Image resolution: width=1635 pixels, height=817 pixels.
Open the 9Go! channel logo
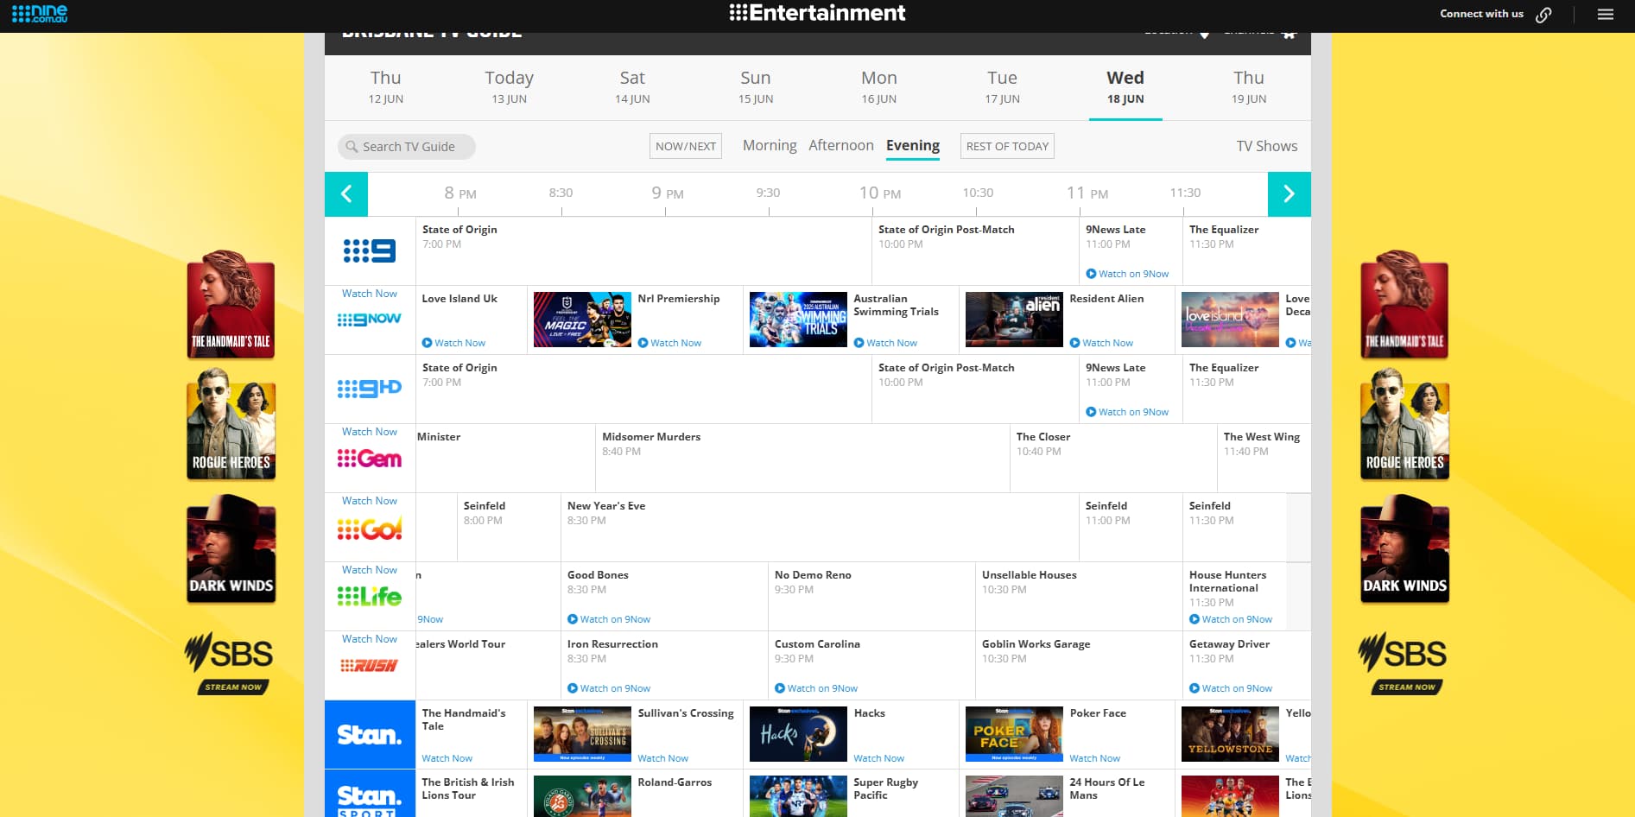pos(370,528)
